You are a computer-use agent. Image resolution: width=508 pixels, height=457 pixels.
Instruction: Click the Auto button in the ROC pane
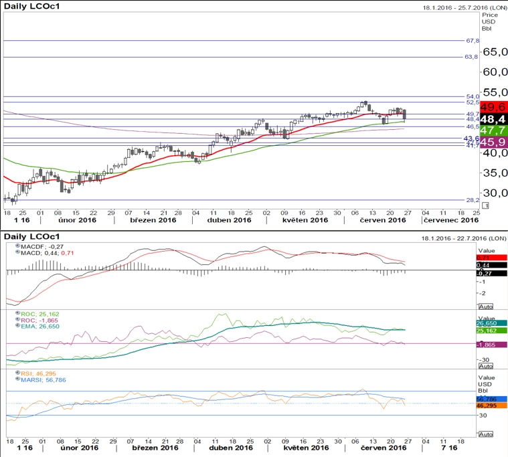(486, 366)
